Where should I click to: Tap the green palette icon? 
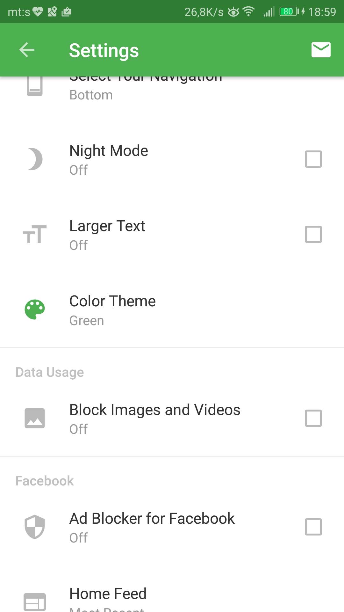[35, 310]
